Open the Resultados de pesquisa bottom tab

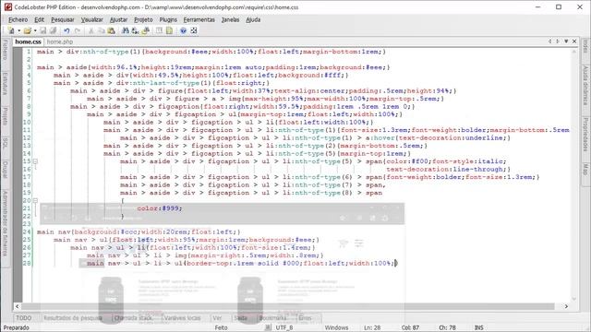coord(73,318)
